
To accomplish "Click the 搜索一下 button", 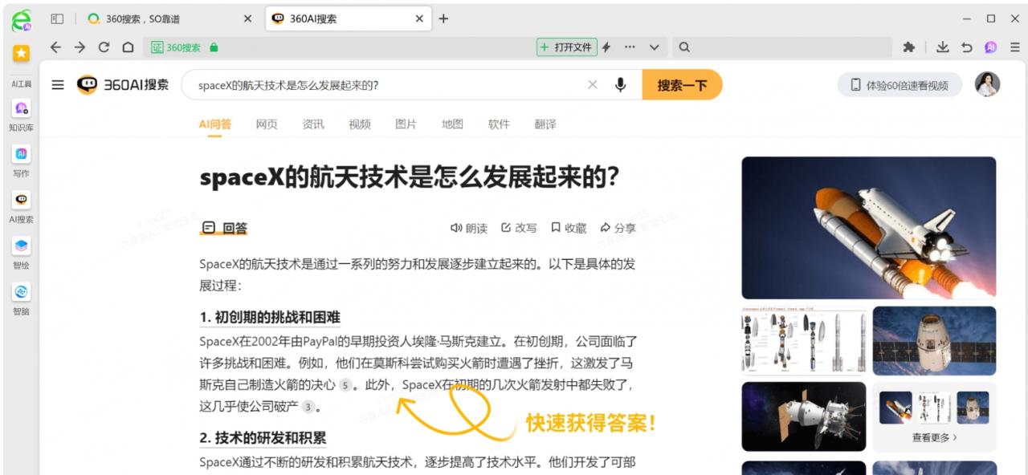I will point(682,85).
